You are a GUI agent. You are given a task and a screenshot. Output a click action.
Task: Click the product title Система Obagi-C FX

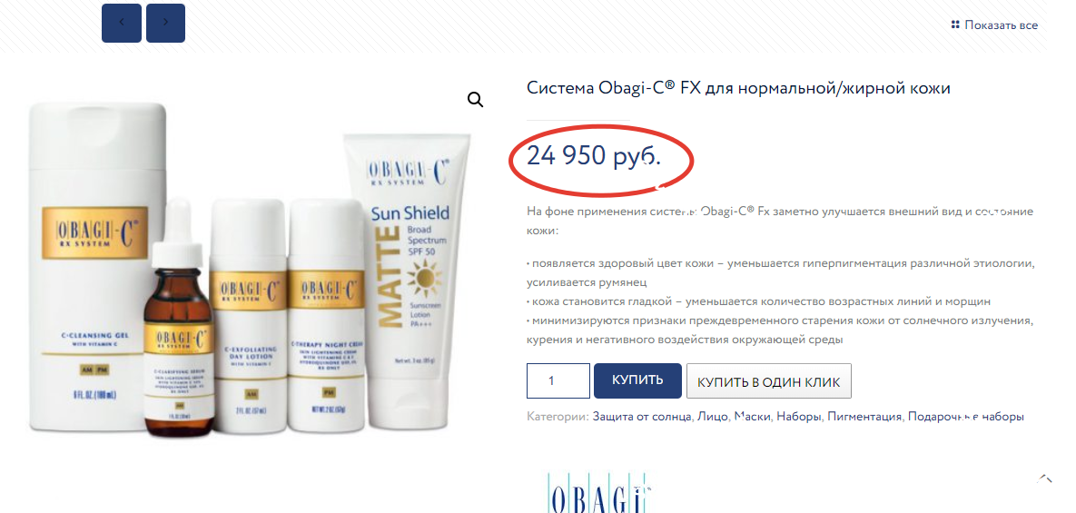pos(738,88)
